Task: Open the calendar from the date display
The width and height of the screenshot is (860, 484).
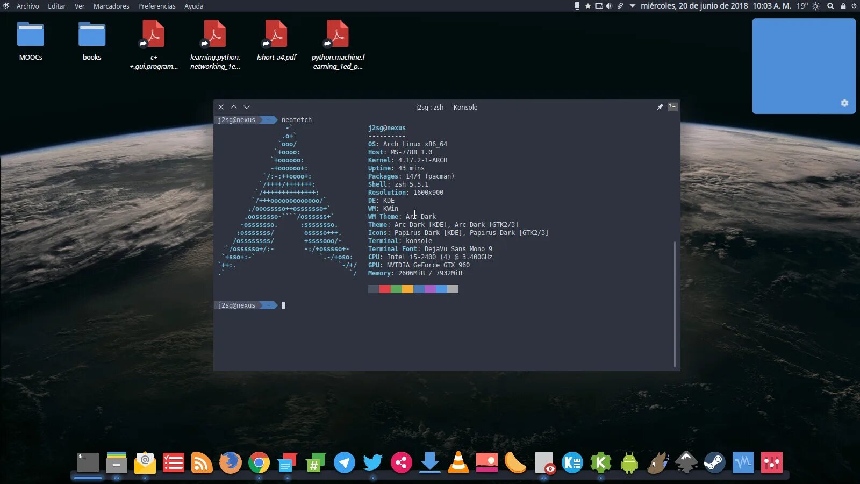Action: pyautogui.click(x=694, y=6)
